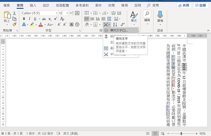Click the 共用 (Share) button

(x=184, y=5)
